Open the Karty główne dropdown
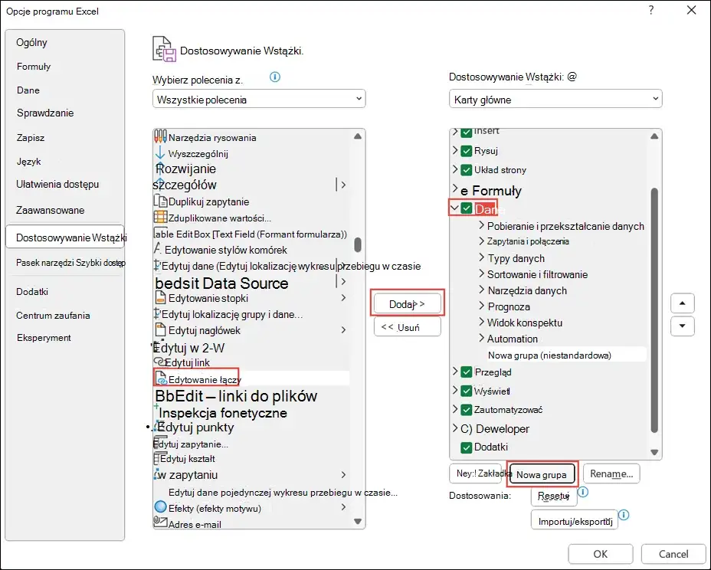 [x=555, y=99]
